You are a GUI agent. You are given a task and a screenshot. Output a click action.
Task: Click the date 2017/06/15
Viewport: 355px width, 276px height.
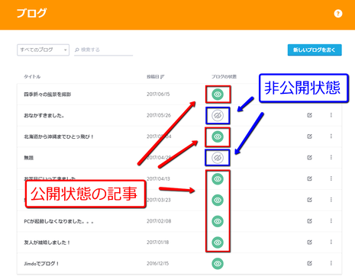(158, 95)
